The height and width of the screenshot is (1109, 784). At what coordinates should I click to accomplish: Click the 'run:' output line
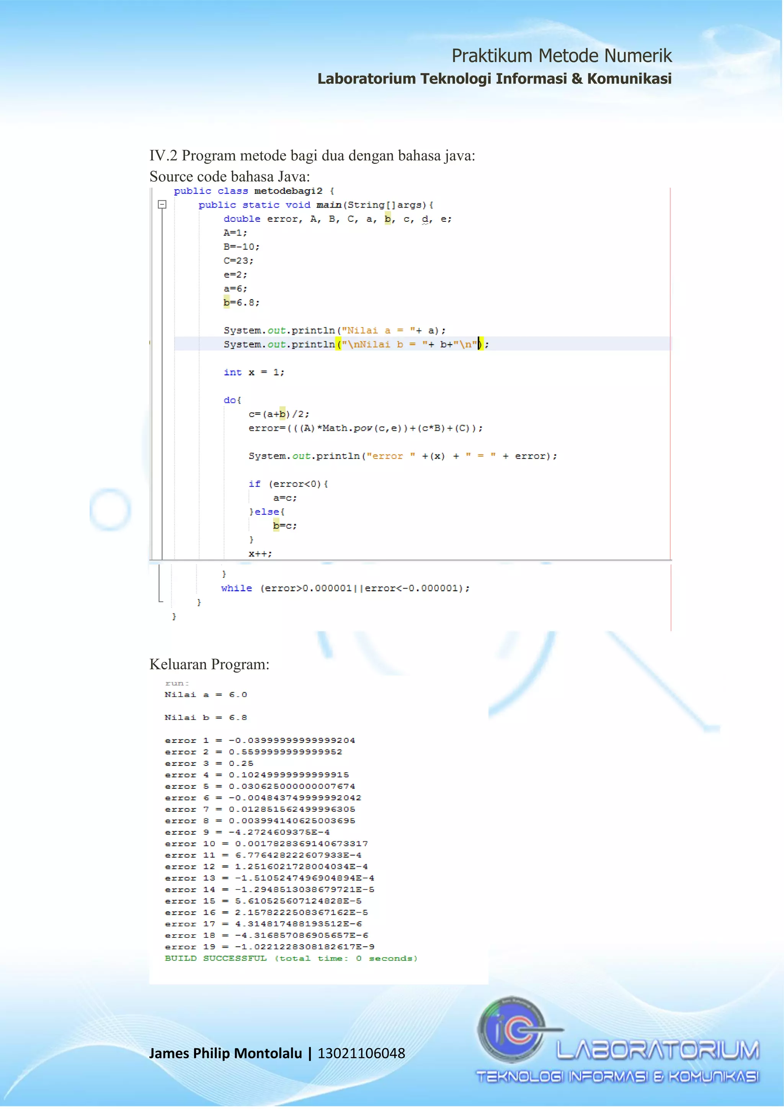tap(177, 684)
